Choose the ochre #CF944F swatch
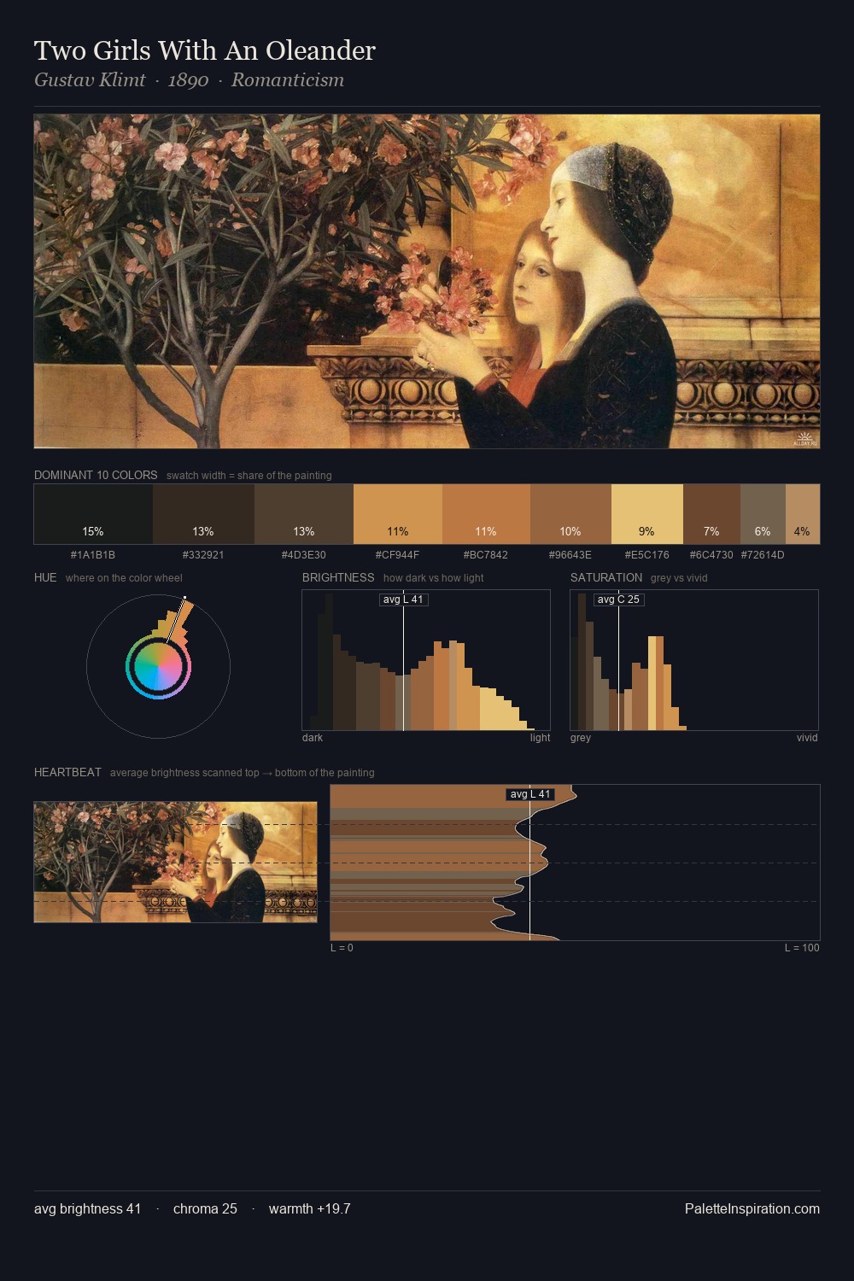Image resolution: width=854 pixels, height=1281 pixels. coord(398,514)
